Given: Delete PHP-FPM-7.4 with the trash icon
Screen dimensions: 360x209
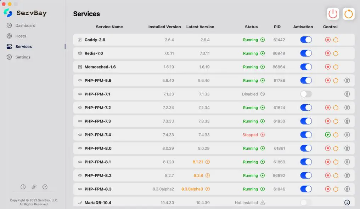Looking at the screenshot, I should (x=347, y=135).
